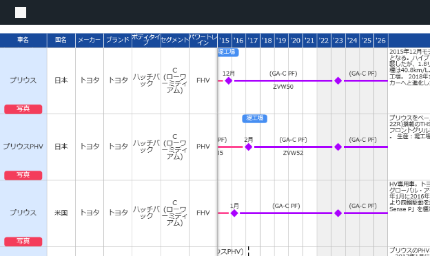The height and width of the screenshot is (256, 430).
Task: Click the 堤工場 tag in the first プリウス row
Action: (x=228, y=52)
